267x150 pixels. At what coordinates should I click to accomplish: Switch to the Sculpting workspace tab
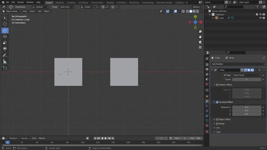(71, 2)
